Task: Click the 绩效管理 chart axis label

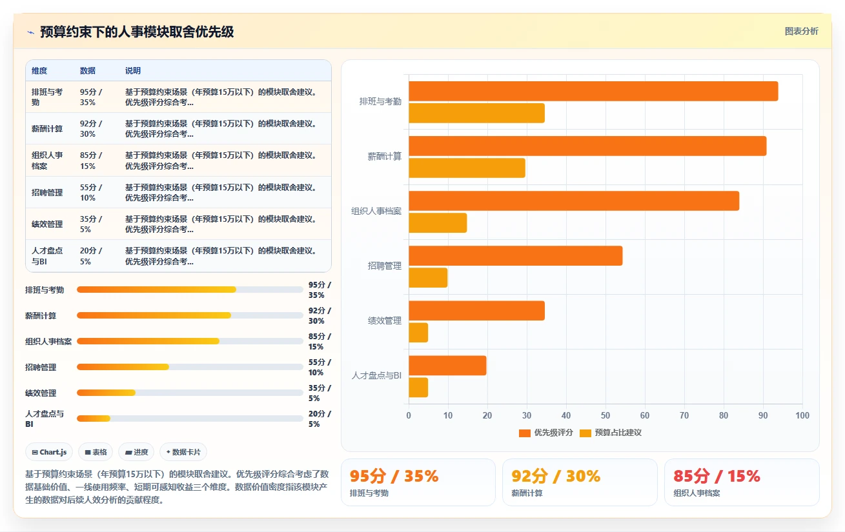Action: click(x=385, y=320)
